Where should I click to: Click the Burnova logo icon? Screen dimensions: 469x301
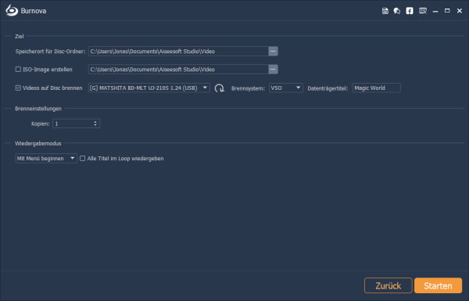coord(12,11)
